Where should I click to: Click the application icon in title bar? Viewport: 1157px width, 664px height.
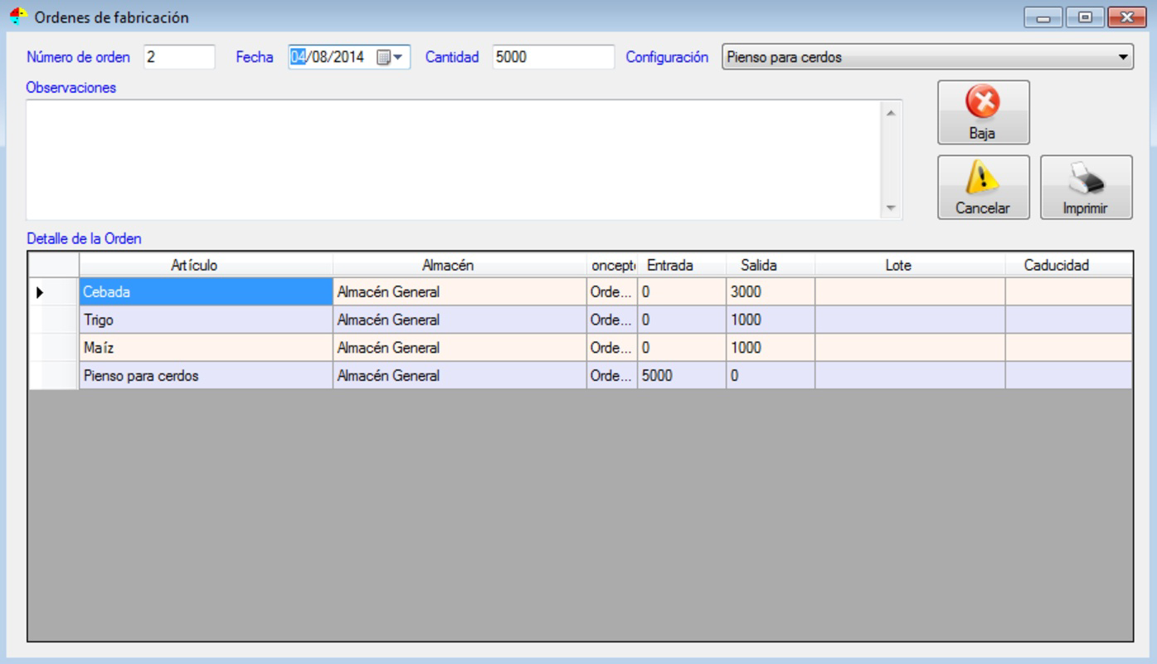[x=18, y=17]
